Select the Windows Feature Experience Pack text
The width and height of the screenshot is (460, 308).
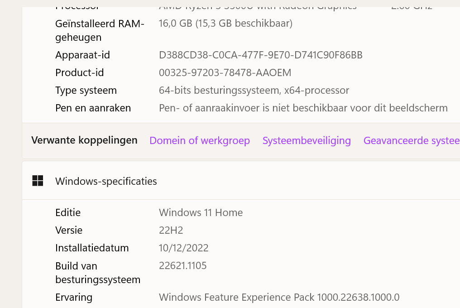tap(279, 297)
